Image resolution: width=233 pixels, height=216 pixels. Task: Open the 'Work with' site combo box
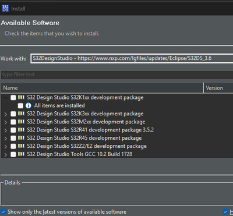[132, 58]
